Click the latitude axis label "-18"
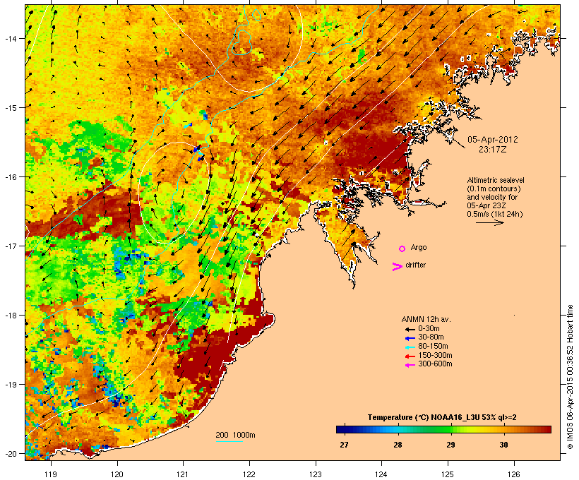Screen dimensions: 579x480 [11, 316]
